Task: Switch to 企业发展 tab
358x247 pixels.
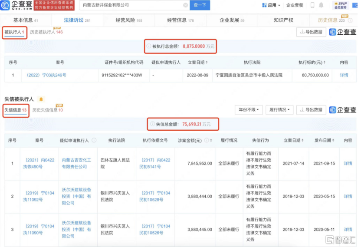Action: 232,20
